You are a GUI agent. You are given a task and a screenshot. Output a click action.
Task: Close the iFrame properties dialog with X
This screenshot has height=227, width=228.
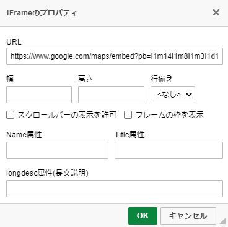tap(216, 12)
